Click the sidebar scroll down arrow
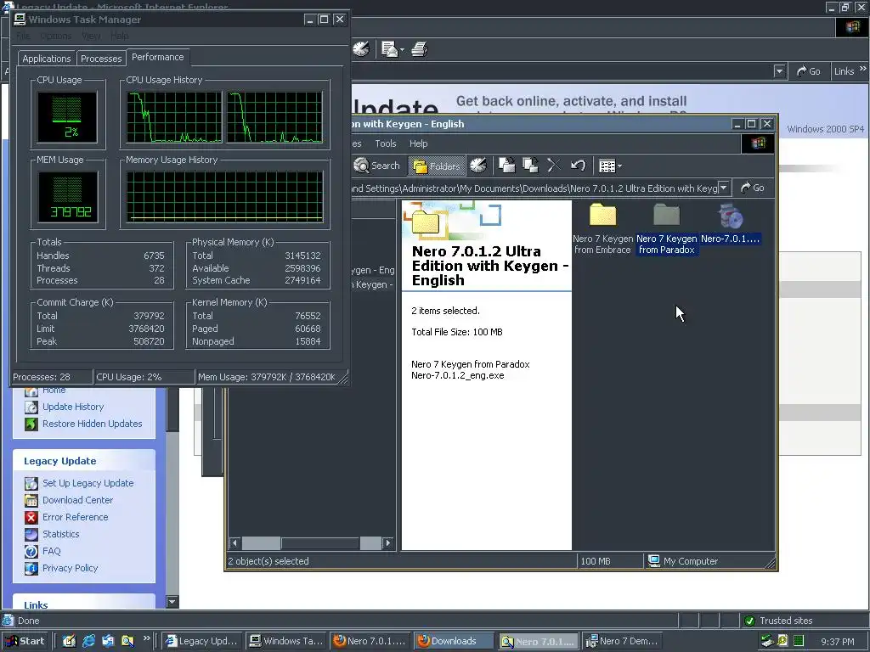Screen dimensions: 870x652 (x=172, y=602)
